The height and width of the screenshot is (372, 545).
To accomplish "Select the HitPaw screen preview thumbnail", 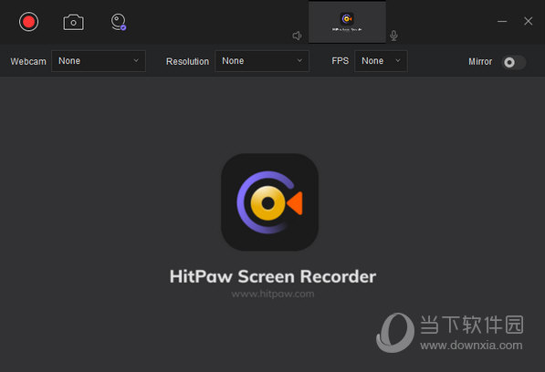I will pos(347,22).
